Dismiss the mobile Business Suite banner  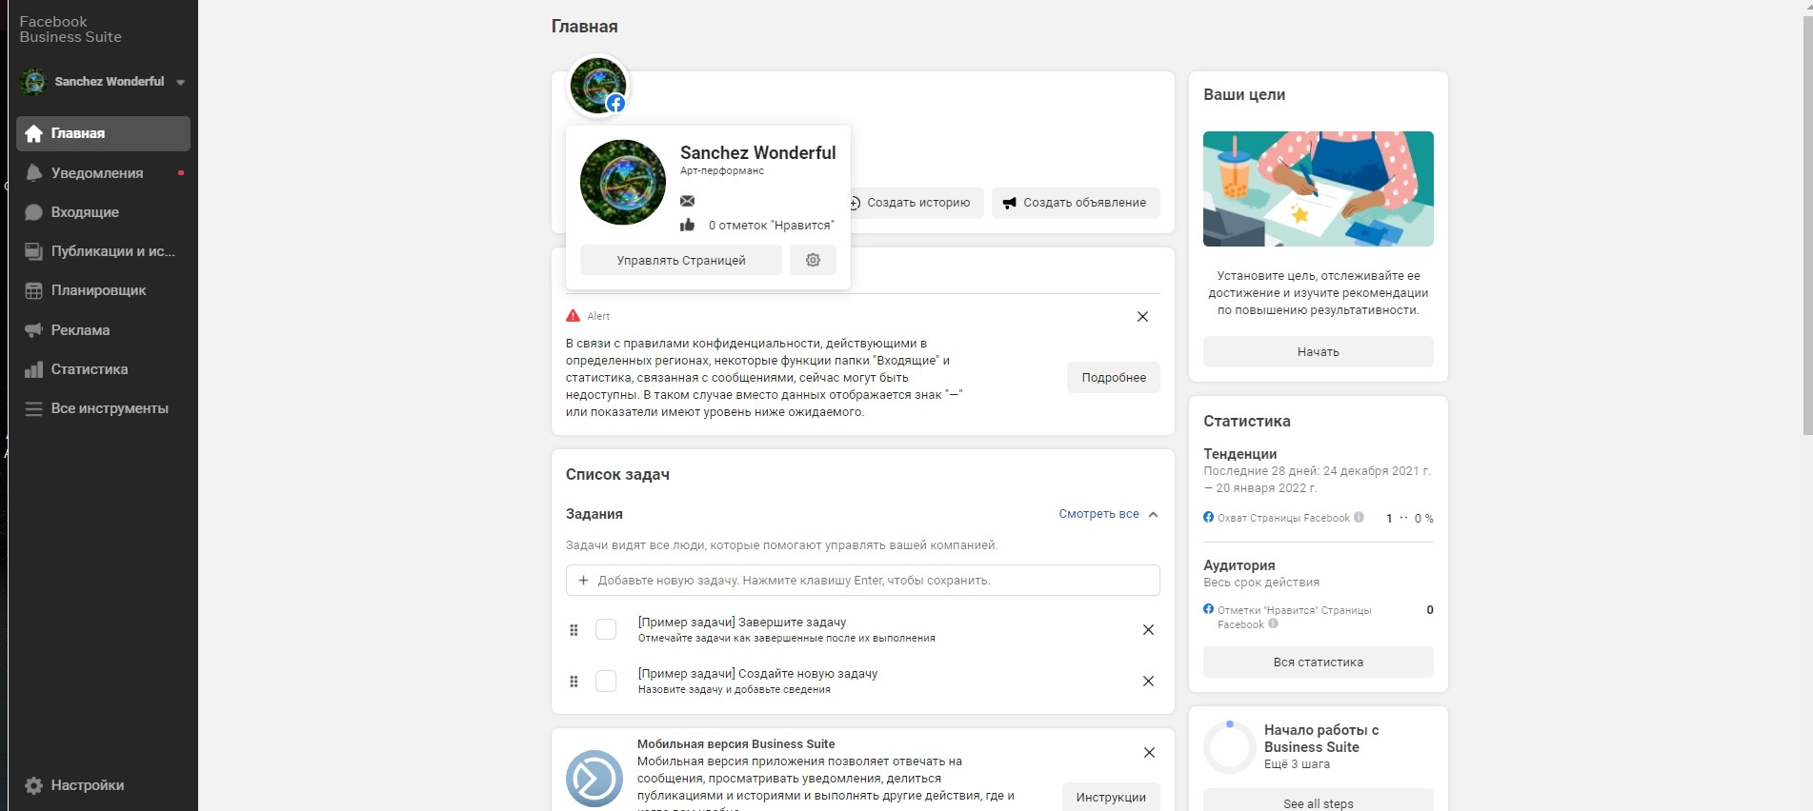pos(1149,753)
